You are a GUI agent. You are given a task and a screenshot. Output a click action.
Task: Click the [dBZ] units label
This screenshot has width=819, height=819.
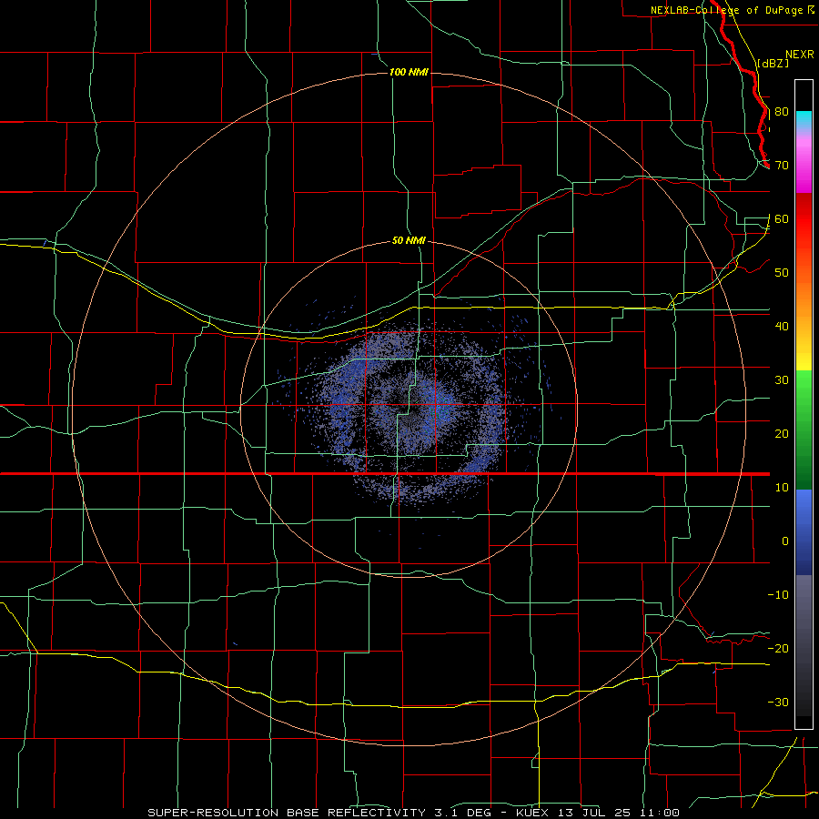773,64
